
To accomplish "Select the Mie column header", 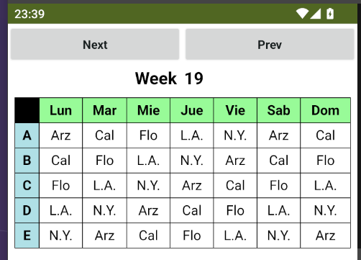I will point(148,110).
